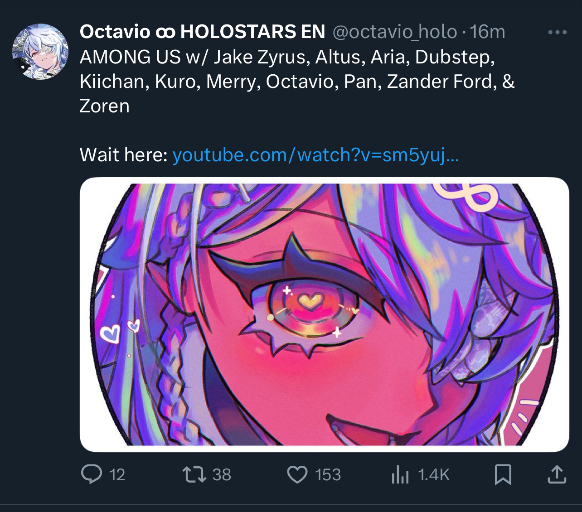Expand the attached anime artwork image
Image resolution: width=582 pixels, height=512 pixels.
pyautogui.click(x=324, y=314)
